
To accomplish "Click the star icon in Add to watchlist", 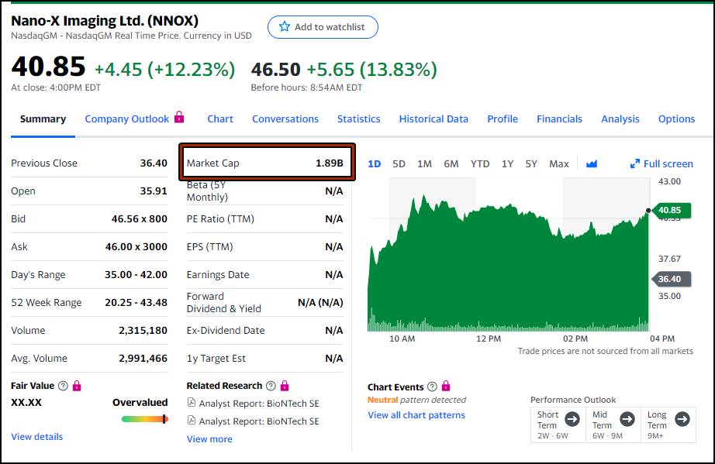I will [285, 26].
